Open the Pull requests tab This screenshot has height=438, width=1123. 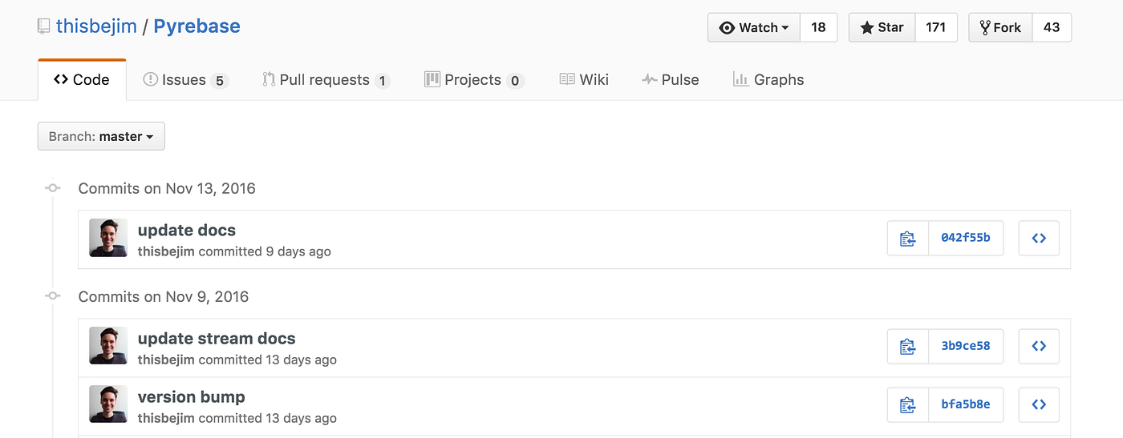click(325, 80)
